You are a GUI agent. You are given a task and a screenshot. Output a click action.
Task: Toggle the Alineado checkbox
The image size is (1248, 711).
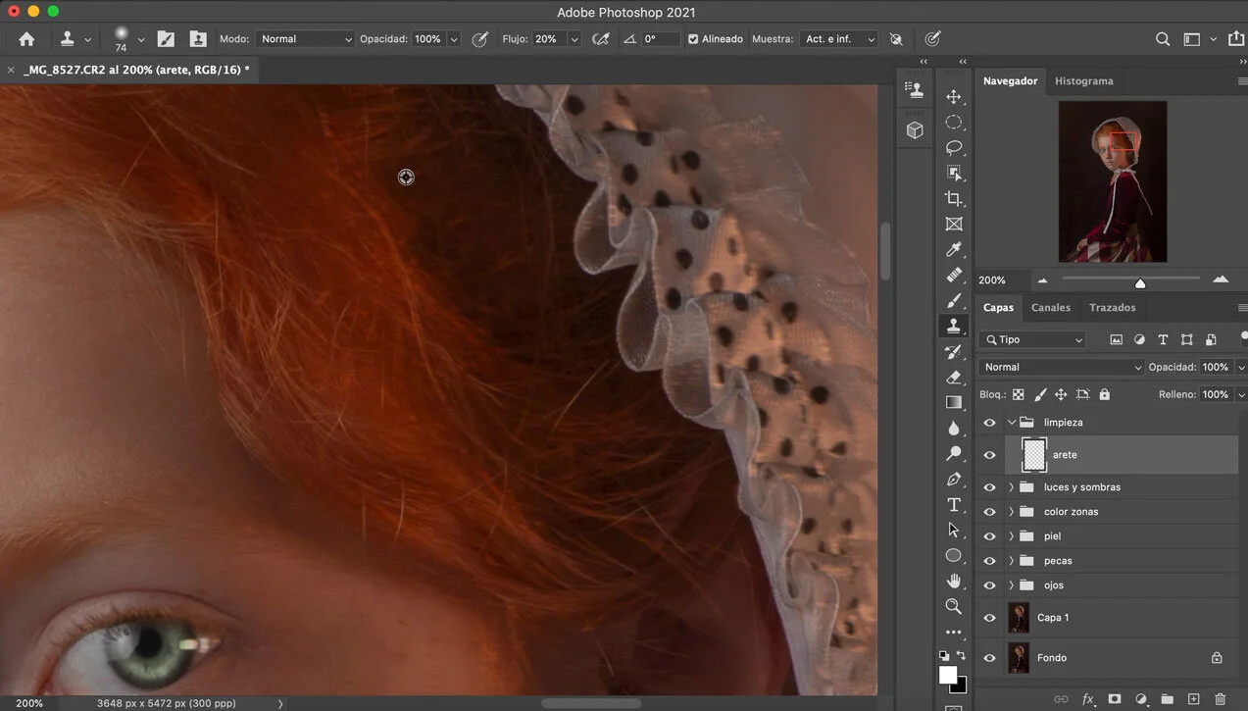point(693,39)
